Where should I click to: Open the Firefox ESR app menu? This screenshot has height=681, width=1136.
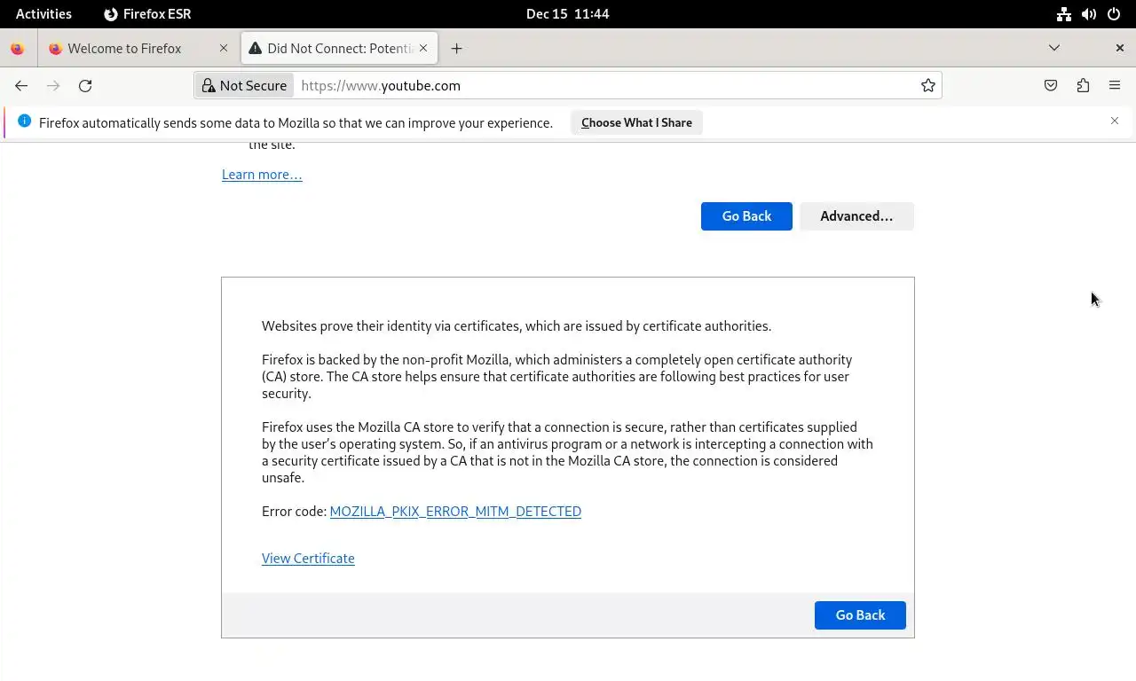[x=147, y=14]
